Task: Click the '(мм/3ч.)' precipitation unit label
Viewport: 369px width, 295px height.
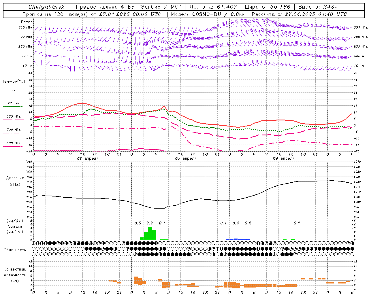Action: pos(15,221)
